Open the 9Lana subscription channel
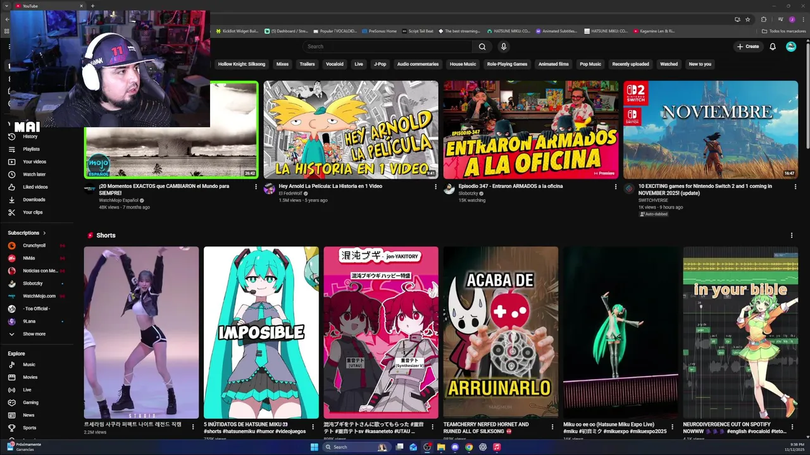Image resolution: width=810 pixels, height=455 pixels. pos(29,321)
